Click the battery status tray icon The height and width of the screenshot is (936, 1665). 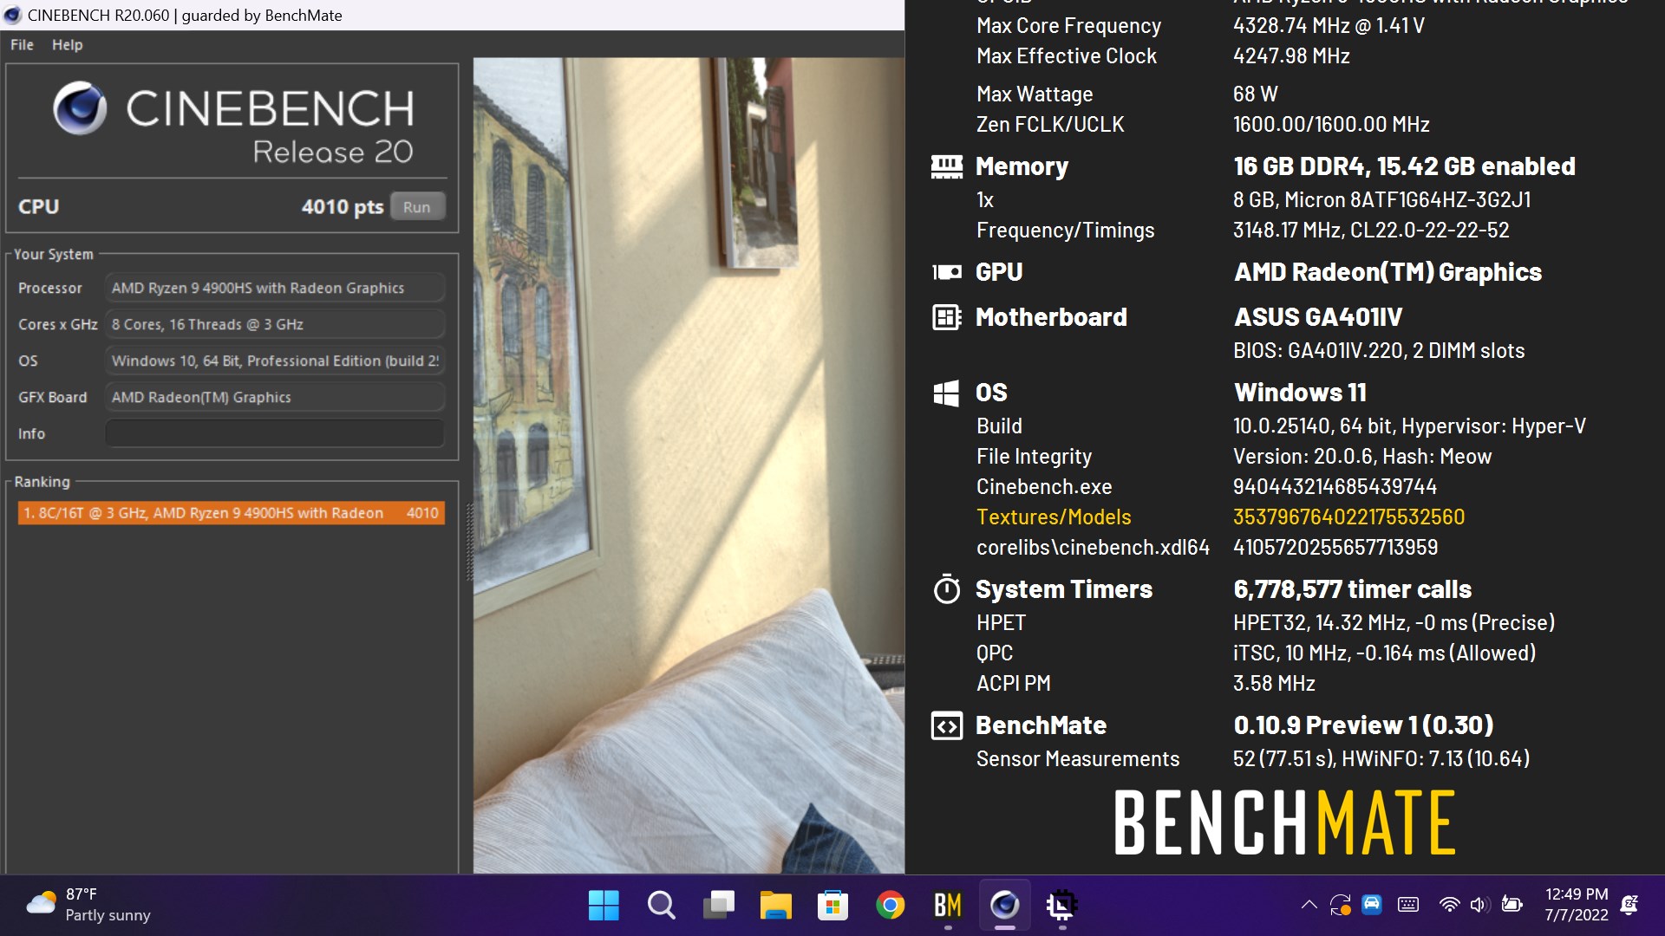1512,905
